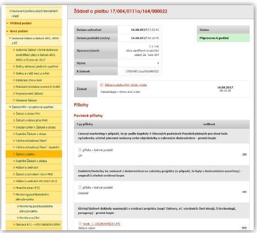Click the faktura nájem description text
Image resolution: width=257 pixels, height=233 pixels.
(87, 228)
